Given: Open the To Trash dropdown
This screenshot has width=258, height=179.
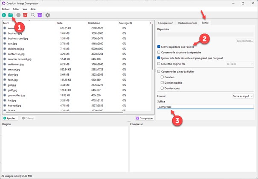Looking at the screenshot, I should pos(240,64).
